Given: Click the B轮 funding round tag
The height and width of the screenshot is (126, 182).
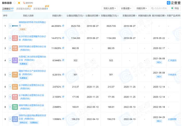Looking at the screenshot, I should [x=159, y=121].
